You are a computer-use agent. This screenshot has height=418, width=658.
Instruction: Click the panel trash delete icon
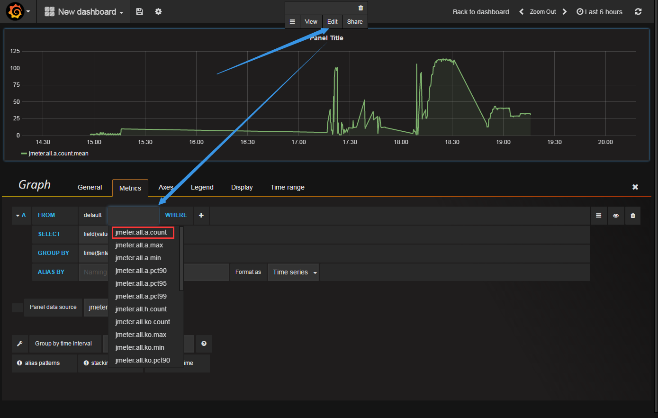pyautogui.click(x=361, y=8)
